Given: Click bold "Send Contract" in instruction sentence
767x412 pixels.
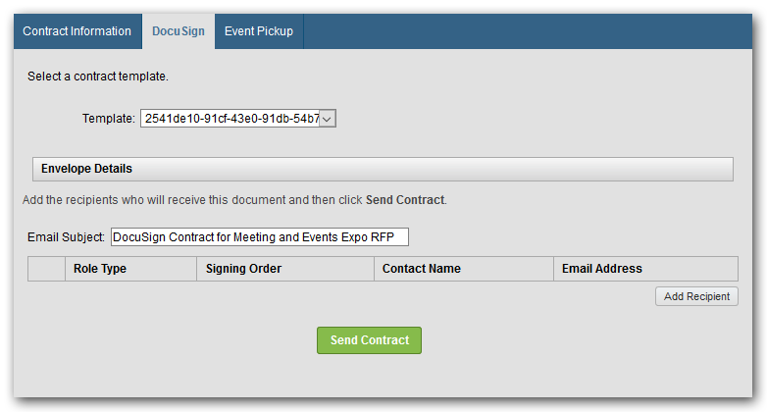Looking at the screenshot, I should click(405, 200).
